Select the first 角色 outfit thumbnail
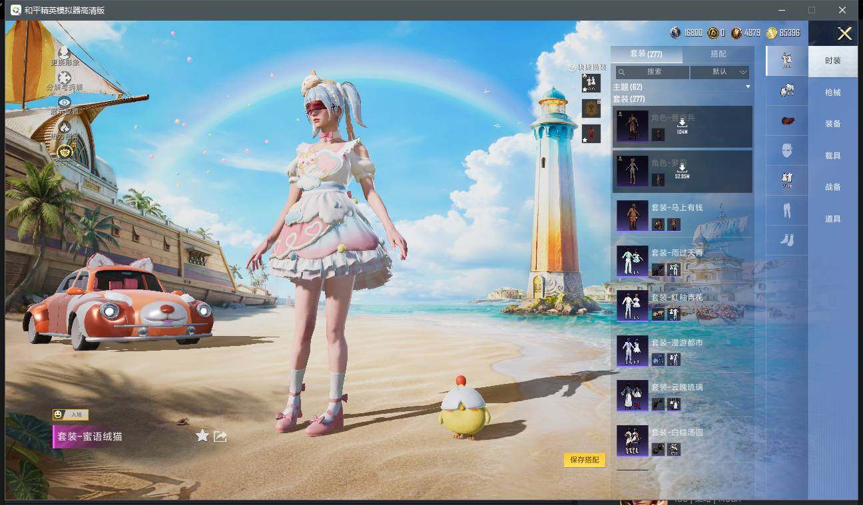The image size is (863, 505). click(x=632, y=126)
